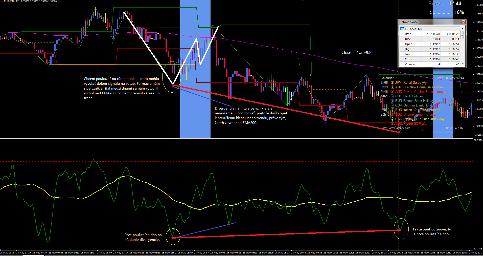Click the 'Chcem poukázať na túto situáciu' annotation
Viewport: 483px width, 256px height.
[122, 88]
